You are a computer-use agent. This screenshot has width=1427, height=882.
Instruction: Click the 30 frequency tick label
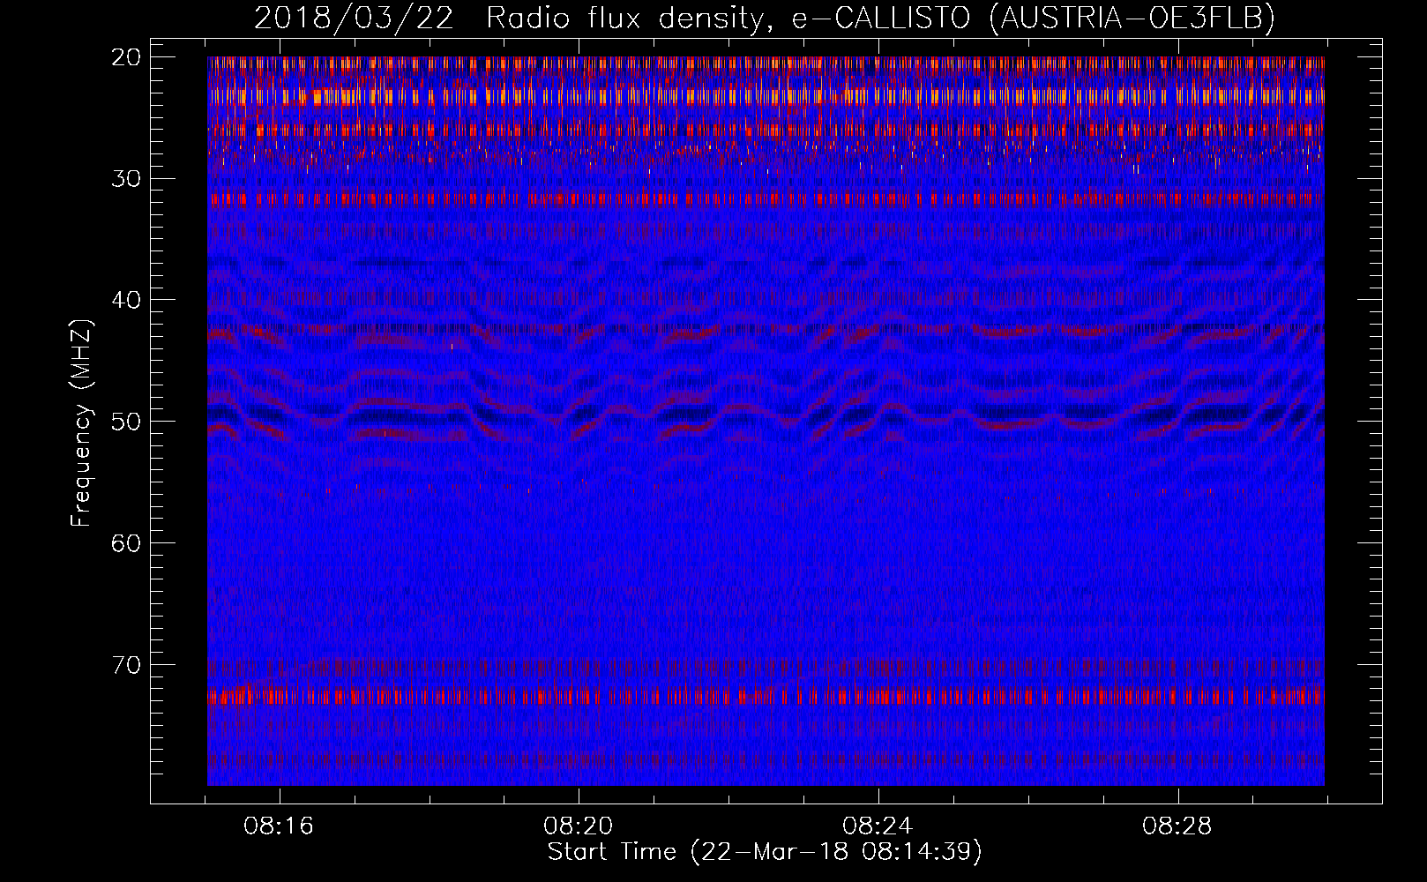point(126,179)
